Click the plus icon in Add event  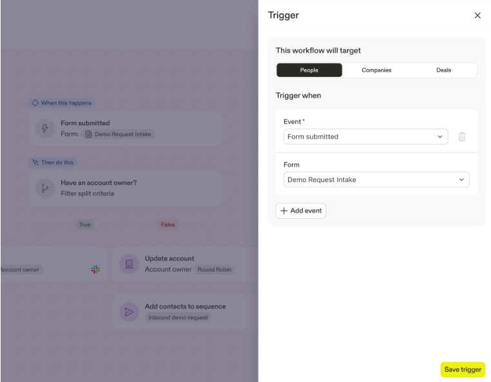(284, 211)
